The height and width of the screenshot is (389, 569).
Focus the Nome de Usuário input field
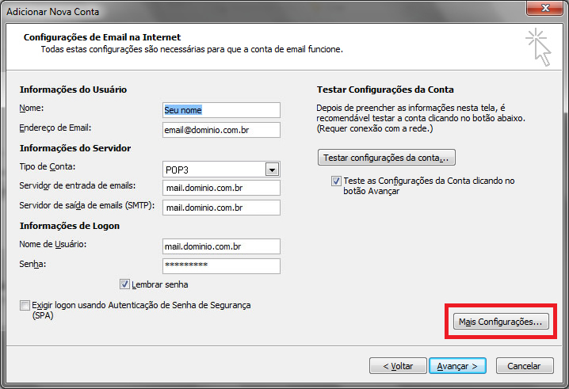[x=220, y=246]
